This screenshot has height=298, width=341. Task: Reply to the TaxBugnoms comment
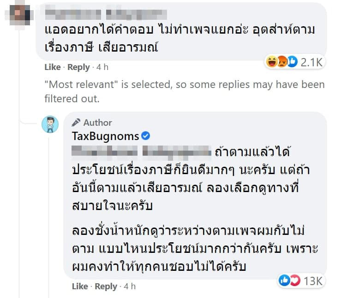106,286
